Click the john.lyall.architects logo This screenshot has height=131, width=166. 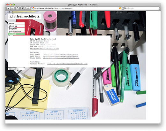point(25,16)
